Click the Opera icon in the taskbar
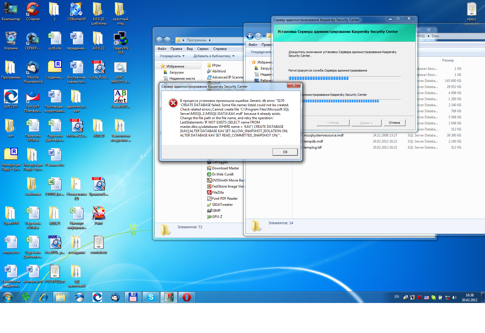Screen dimensions: 485x333 [x=187, y=297]
